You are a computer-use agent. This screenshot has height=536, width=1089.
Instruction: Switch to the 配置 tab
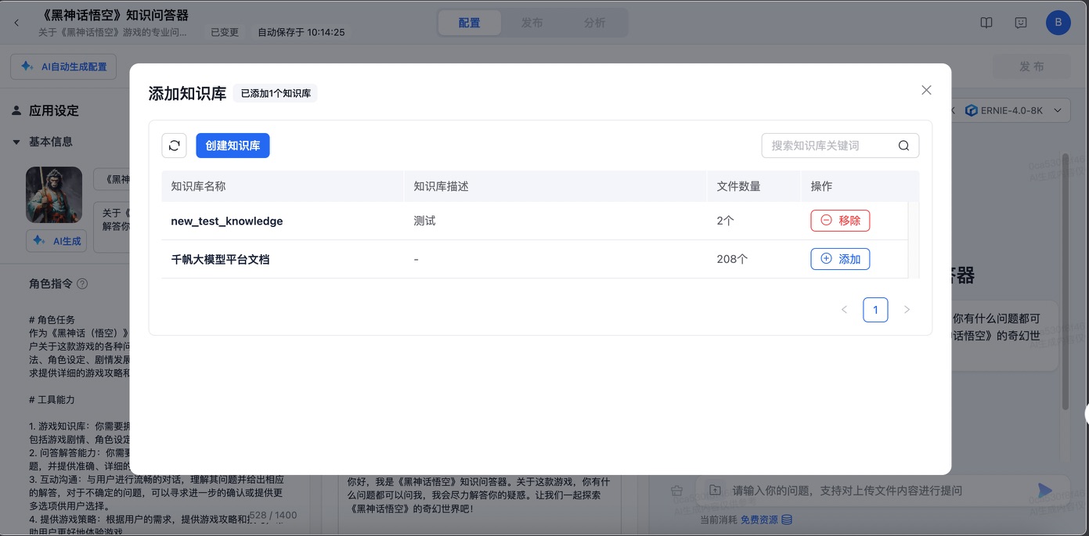tap(469, 23)
